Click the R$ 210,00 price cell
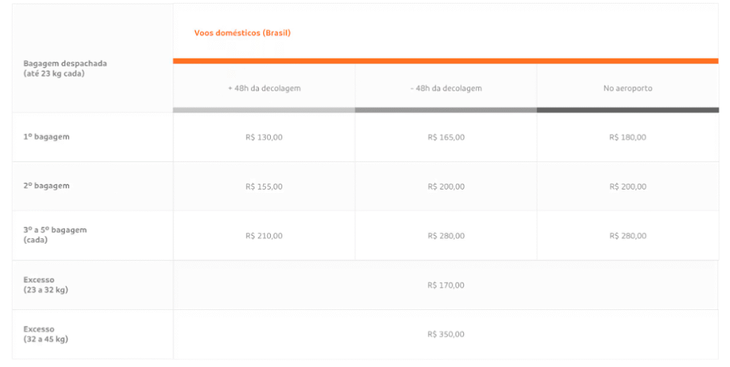 pos(264,236)
